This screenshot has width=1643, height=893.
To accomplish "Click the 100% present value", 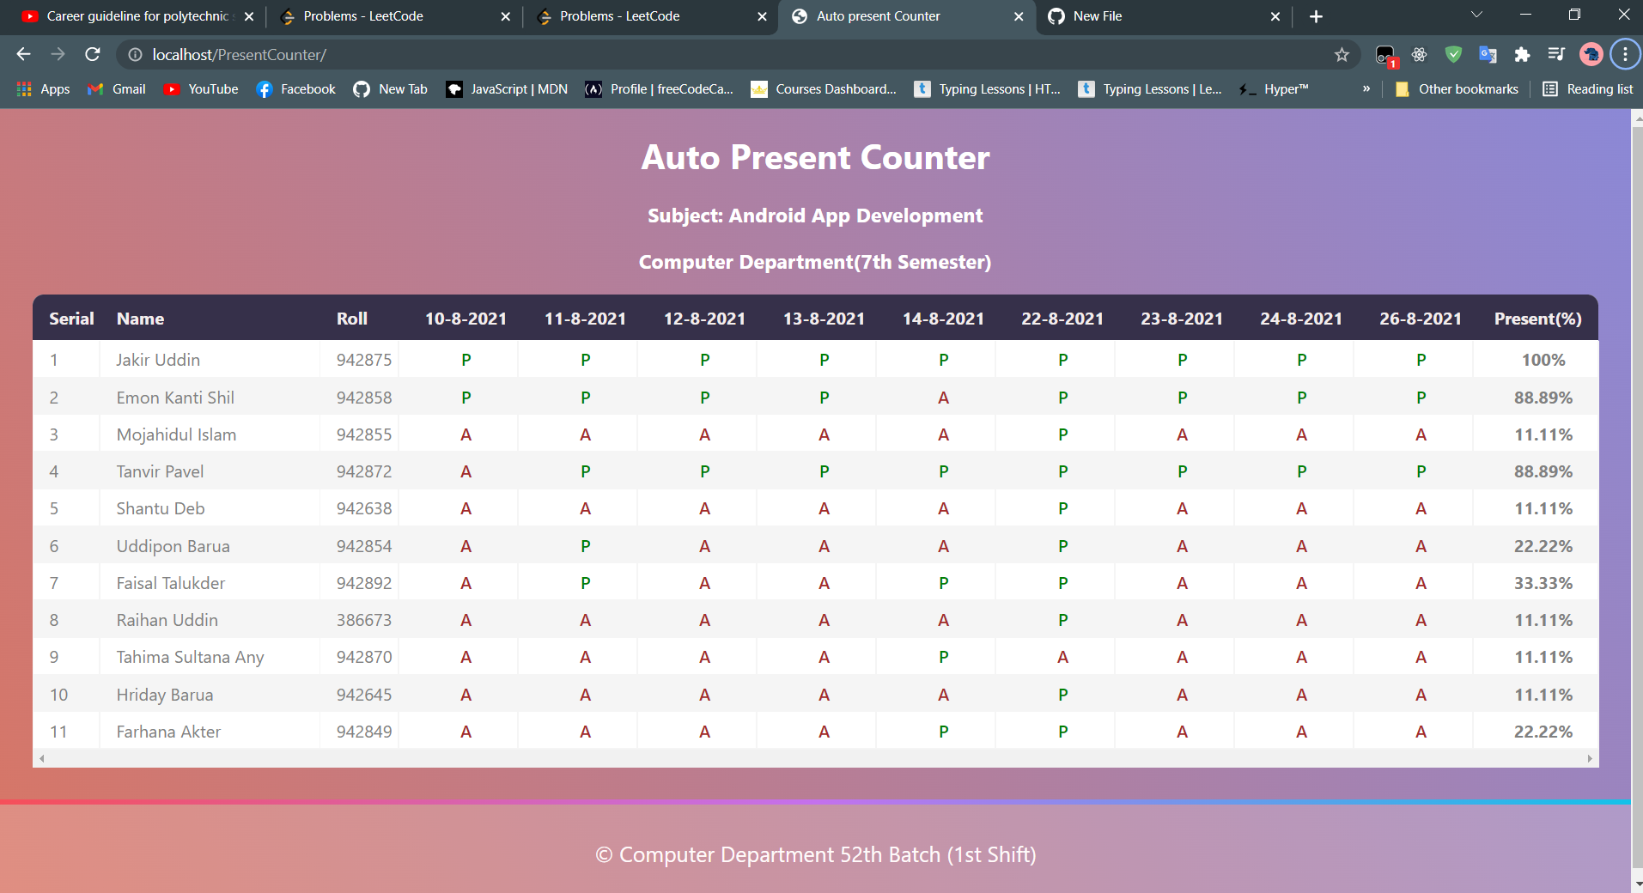I will point(1543,360).
